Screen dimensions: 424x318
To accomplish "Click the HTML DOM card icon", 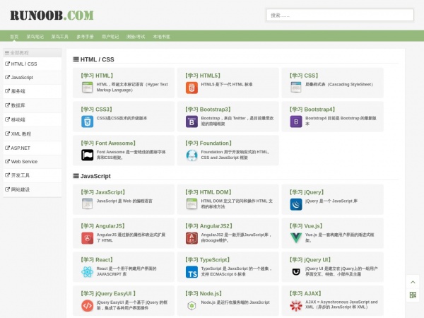I will click(192, 204).
